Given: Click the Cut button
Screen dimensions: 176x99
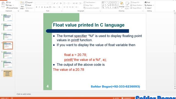Looking at the screenshot, I should pos(9,2).
